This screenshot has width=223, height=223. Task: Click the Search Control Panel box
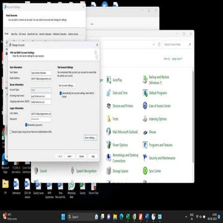pyautogui.click(x=178, y=45)
